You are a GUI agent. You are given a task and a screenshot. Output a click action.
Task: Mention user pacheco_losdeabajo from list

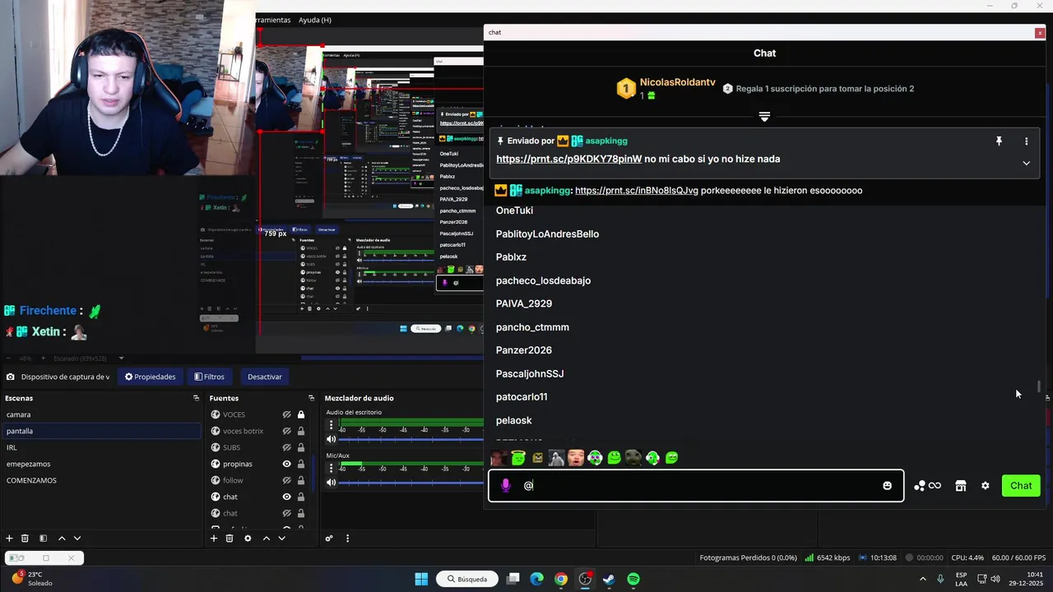(543, 280)
